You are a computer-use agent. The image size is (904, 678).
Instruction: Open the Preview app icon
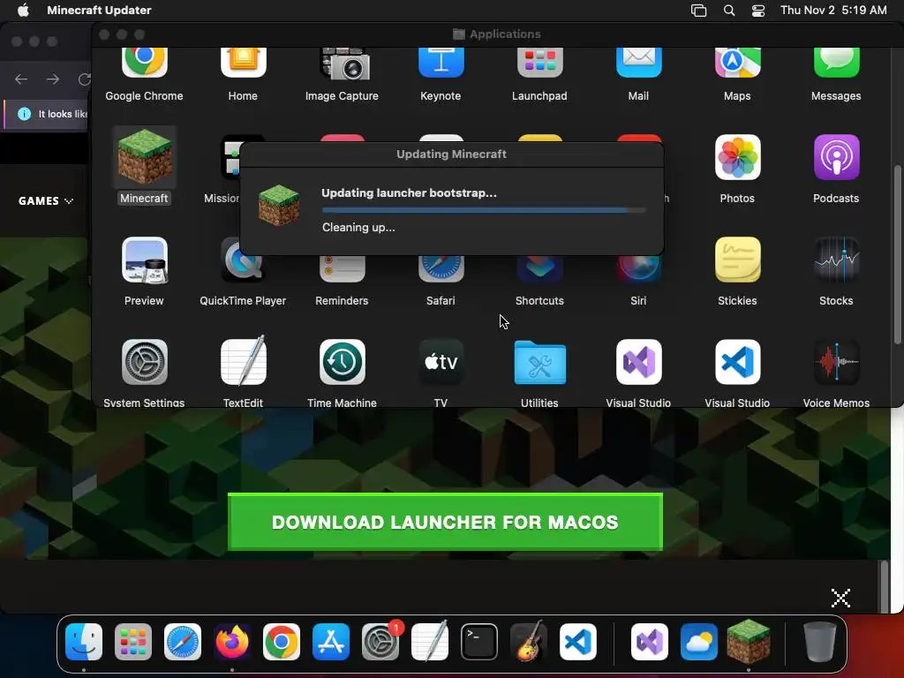(144, 260)
